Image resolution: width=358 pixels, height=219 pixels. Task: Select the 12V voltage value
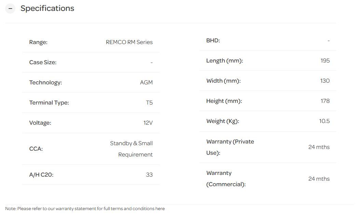click(148, 123)
